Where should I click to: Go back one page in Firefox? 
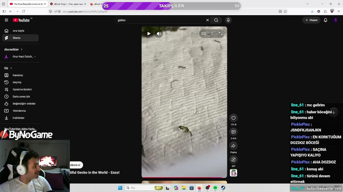[x=11, y=11]
